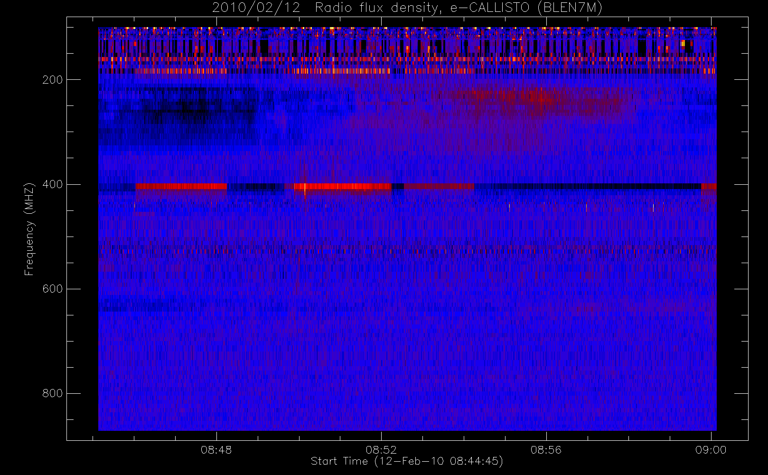Click the '200' frequency tick label
Image resolution: width=768 pixels, height=475 pixels.
pos(52,80)
